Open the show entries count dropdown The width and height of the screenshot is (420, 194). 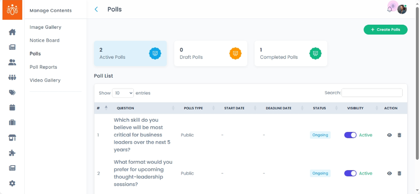123,93
